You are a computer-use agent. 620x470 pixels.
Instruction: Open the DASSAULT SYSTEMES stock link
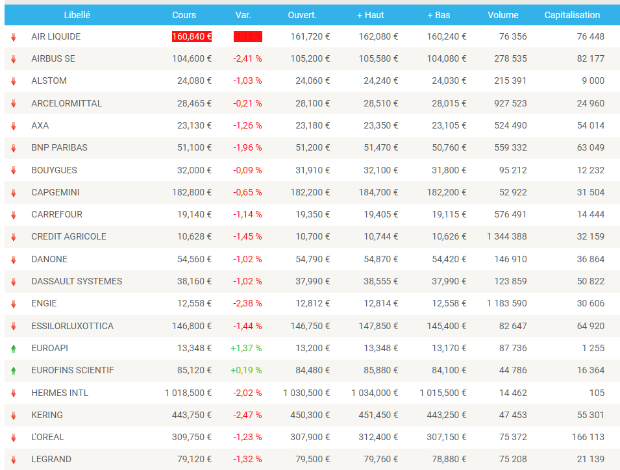(x=77, y=281)
